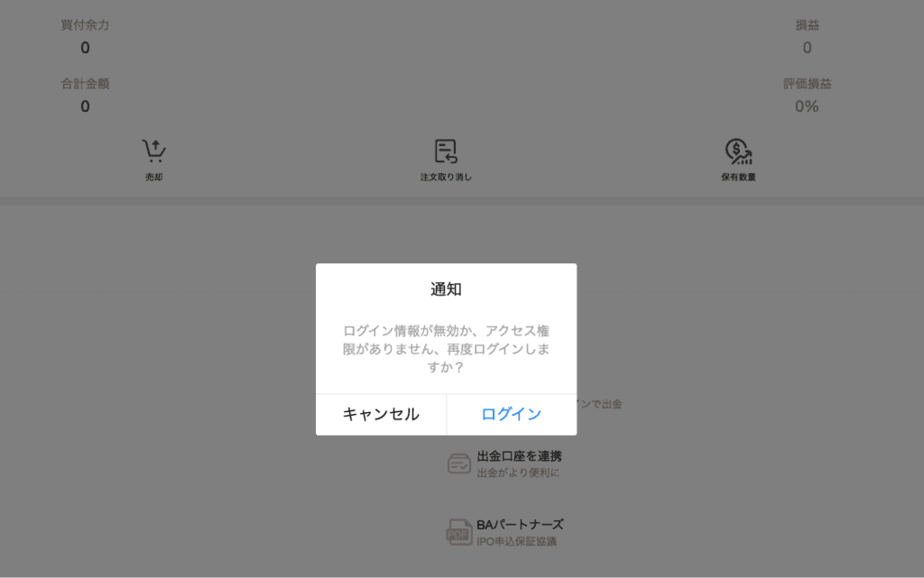Screen dimensions: 924x578
Task: Click the 買付余力 label
Action: 85,24
